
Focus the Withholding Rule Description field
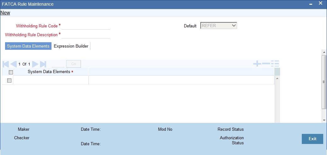coord(86,35)
